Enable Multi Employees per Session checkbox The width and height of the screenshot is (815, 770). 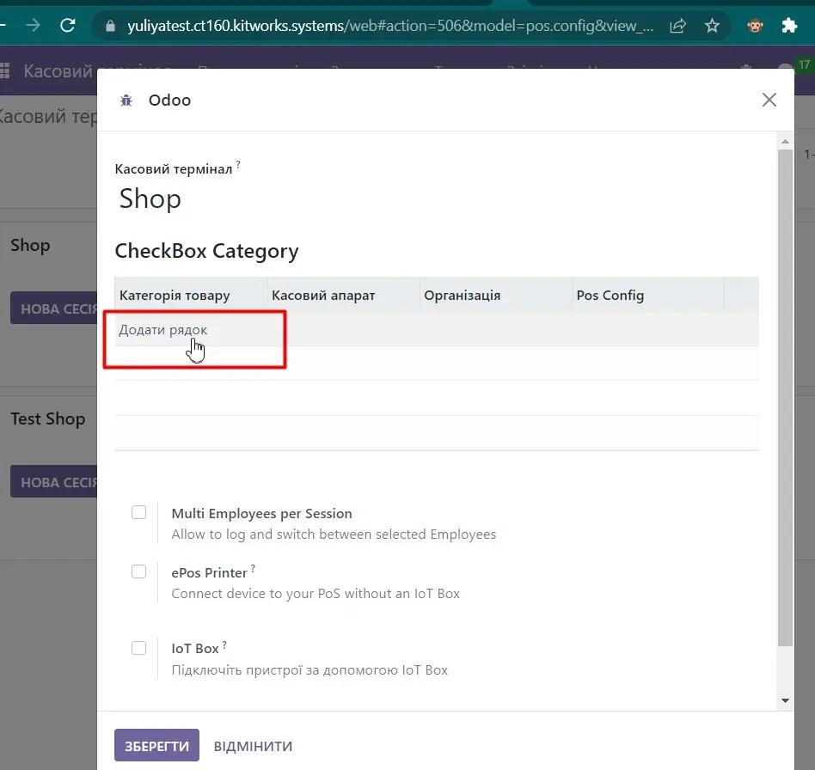(x=139, y=512)
